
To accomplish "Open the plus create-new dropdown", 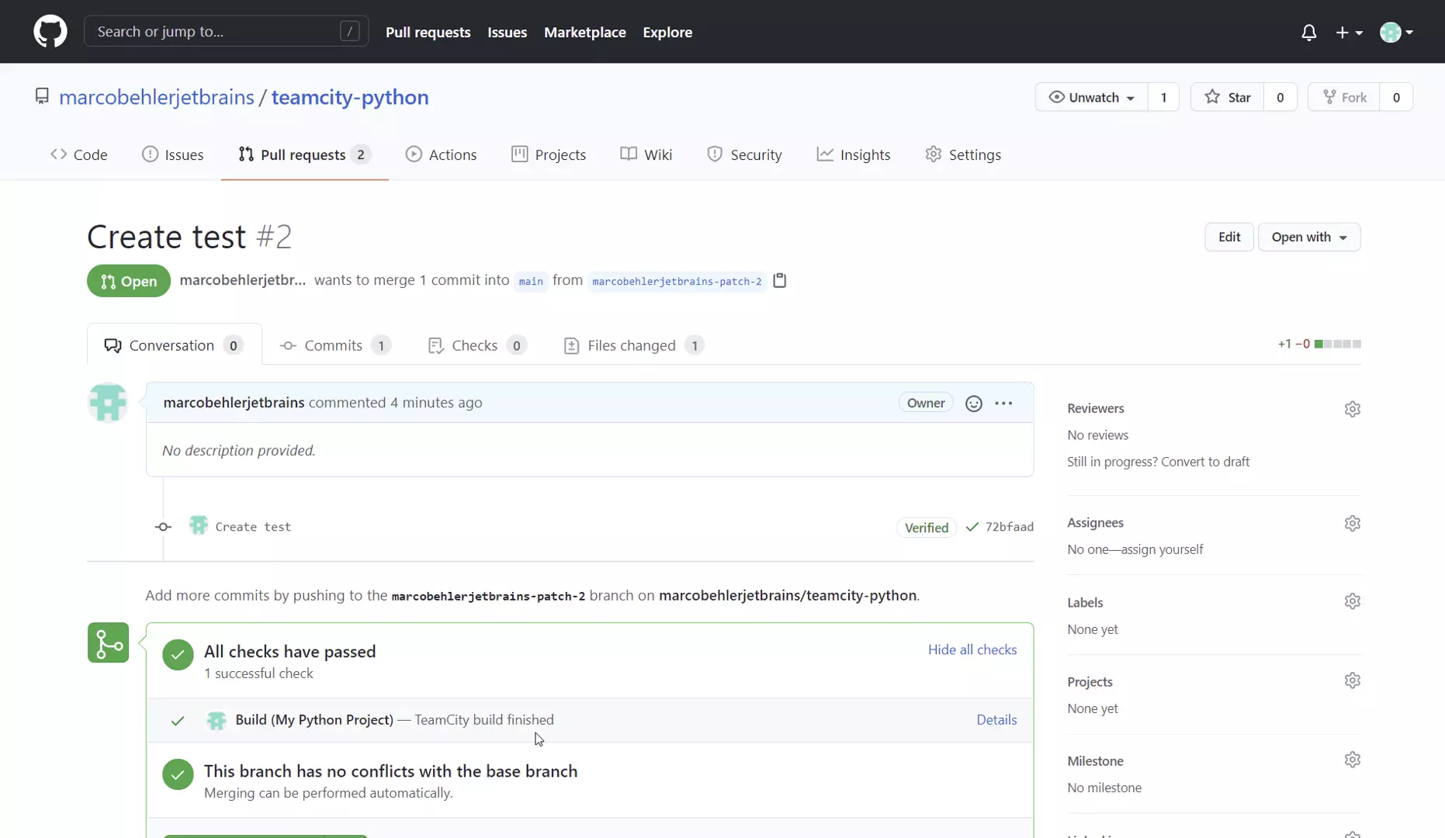I will click(x=1349, y=33).
